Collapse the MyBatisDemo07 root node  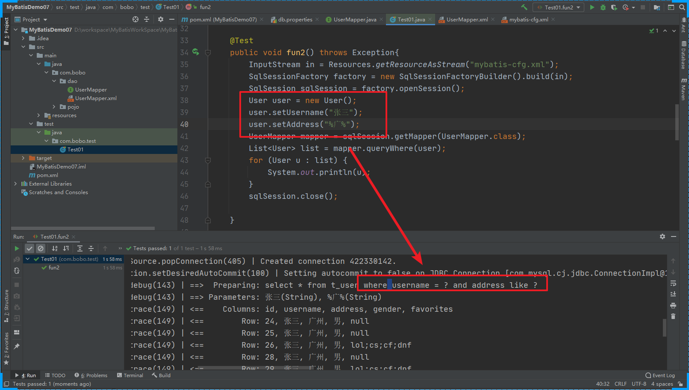click(x=16, y=30)
